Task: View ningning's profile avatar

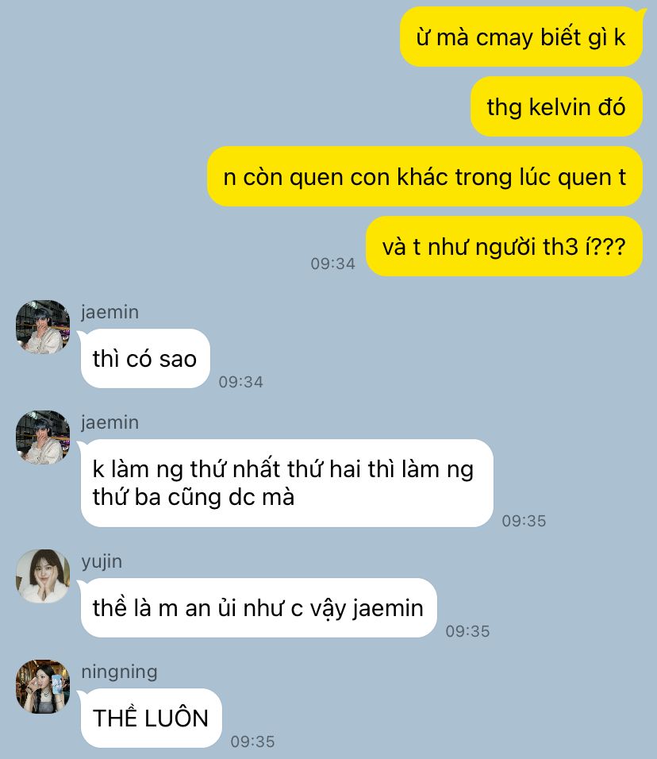Action: 43,687
